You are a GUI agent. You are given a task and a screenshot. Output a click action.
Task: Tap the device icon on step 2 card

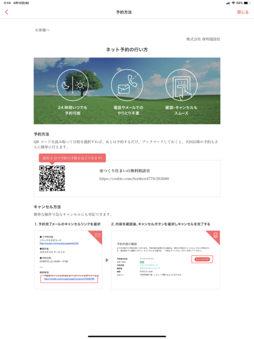click(216, 235)
